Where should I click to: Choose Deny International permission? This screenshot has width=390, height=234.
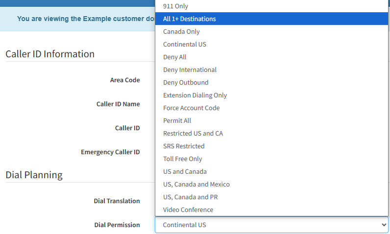(x=271, y=70)
